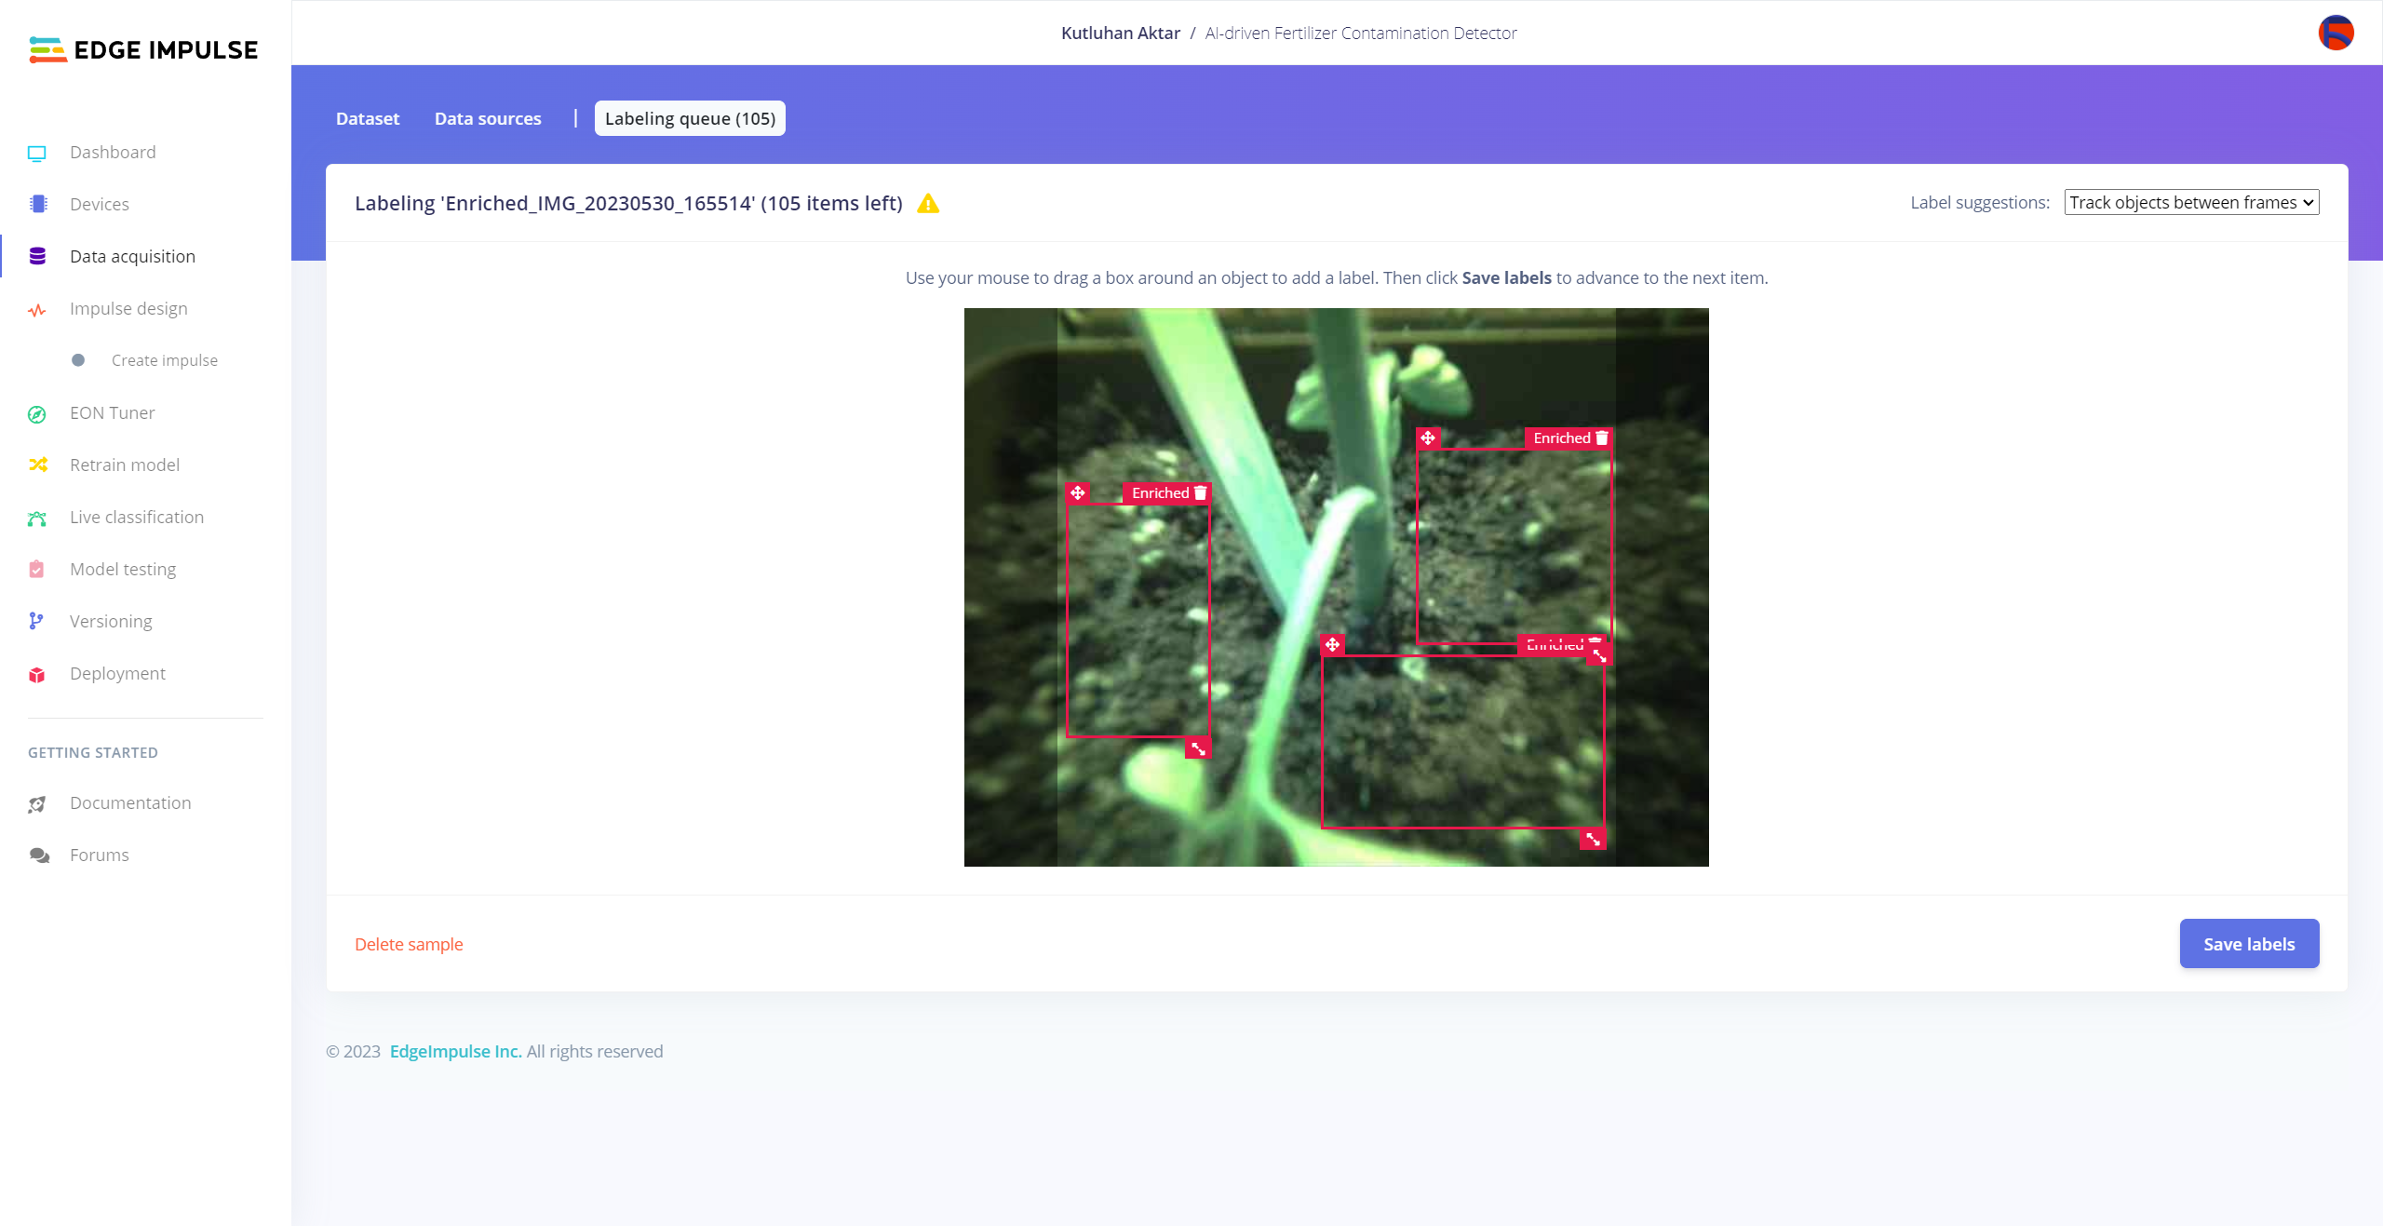Click the Edge Impulse logo
The width and height of the screenshot is (2383, 1226).
[143, 49]
